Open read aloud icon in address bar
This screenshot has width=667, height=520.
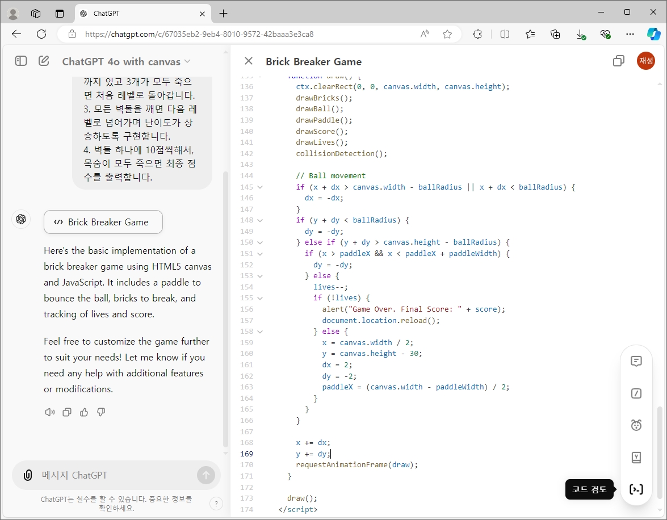pyautogui.click(x=425, y=34)
